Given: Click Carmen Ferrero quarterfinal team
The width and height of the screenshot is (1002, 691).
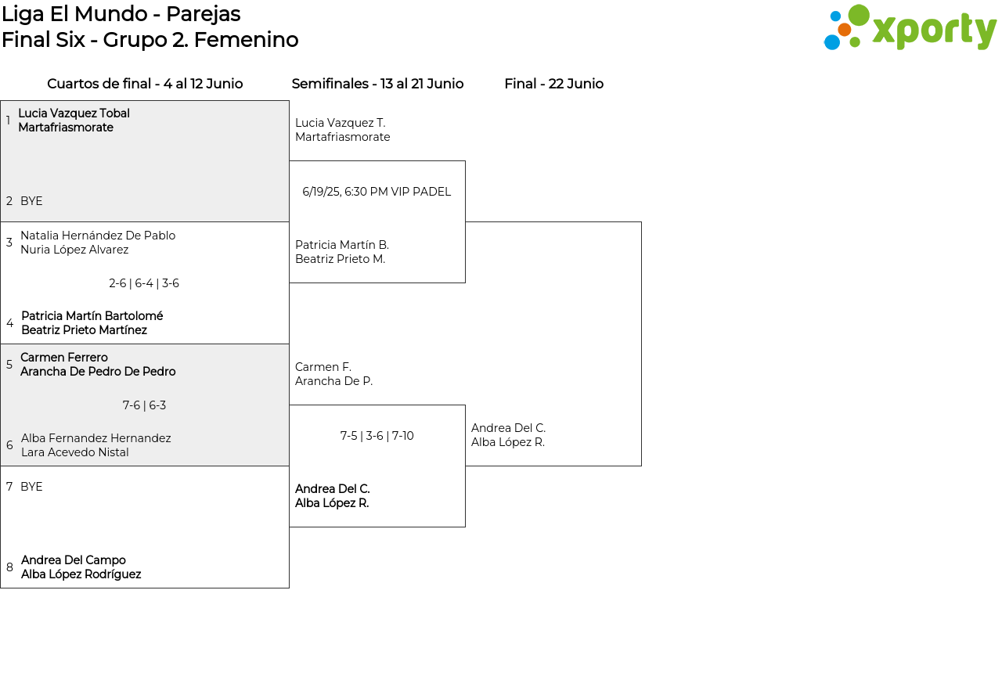Looking at the screenshot, I should coord(97,365).
